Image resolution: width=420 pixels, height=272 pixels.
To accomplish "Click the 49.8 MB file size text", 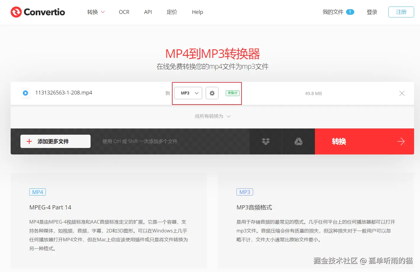I will tap(313, 93).
